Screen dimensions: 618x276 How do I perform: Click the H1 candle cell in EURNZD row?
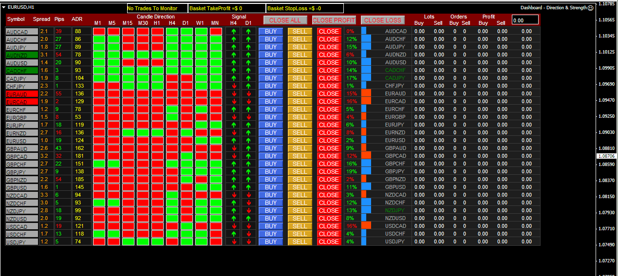point(157,132)
